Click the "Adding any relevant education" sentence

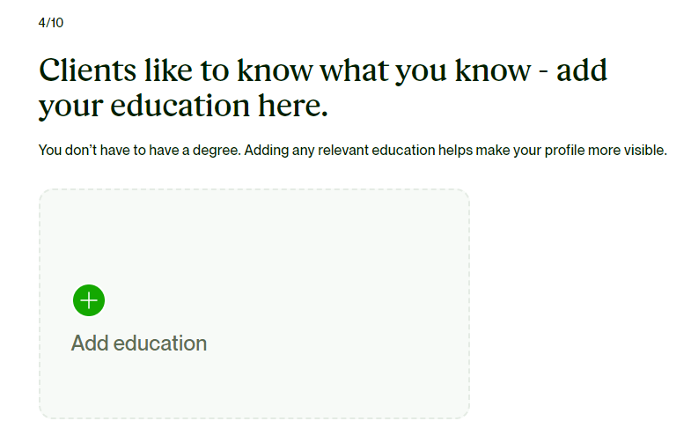[x=456, y=151]
